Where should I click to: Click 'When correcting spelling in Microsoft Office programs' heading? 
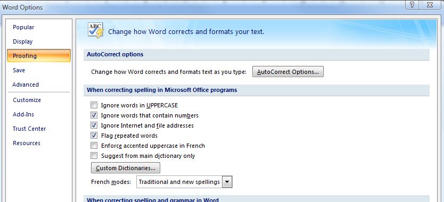pos(162,90)
